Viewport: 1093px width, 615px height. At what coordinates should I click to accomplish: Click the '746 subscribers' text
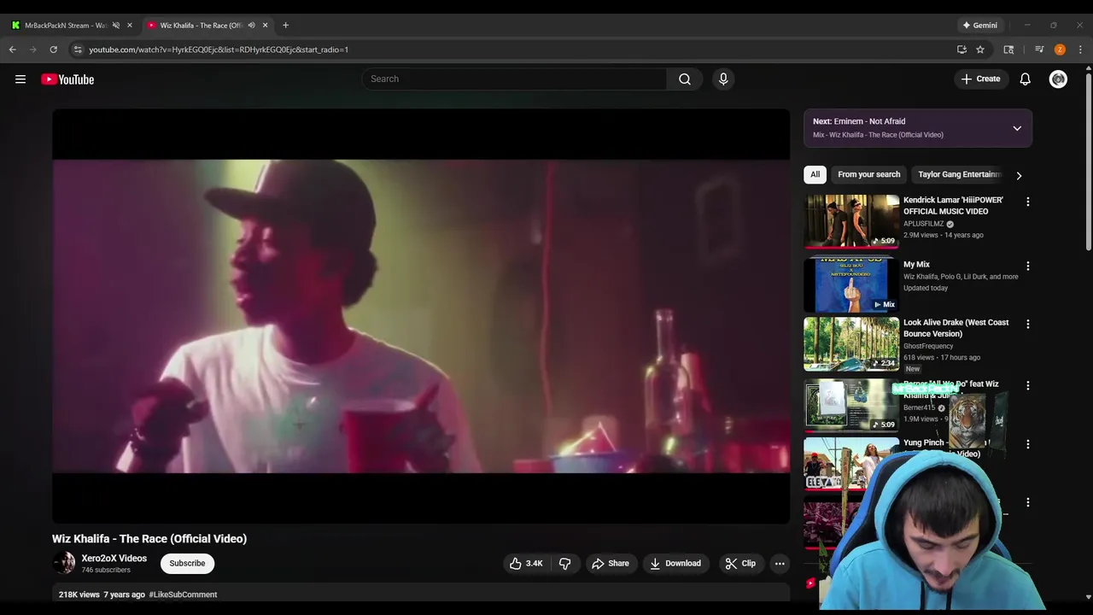(x=106, y=571)
